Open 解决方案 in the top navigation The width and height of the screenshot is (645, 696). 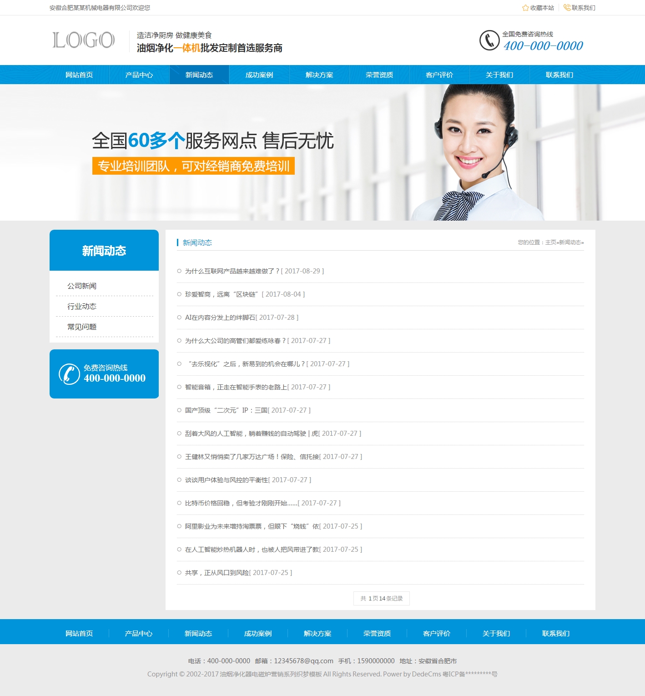[319, 75]
